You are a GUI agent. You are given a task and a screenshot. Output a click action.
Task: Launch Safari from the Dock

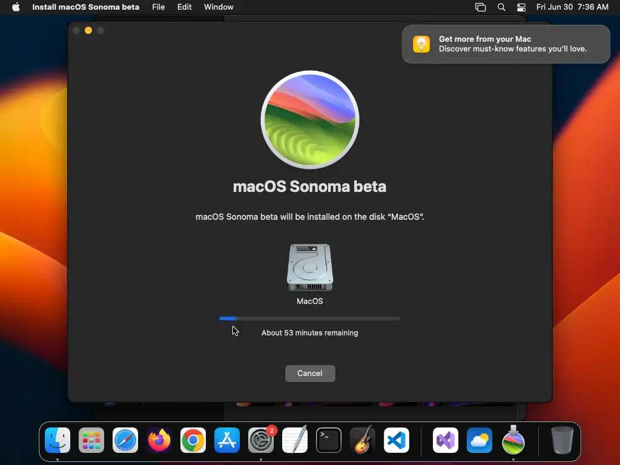pyautogui.click(x=125, y=440)
